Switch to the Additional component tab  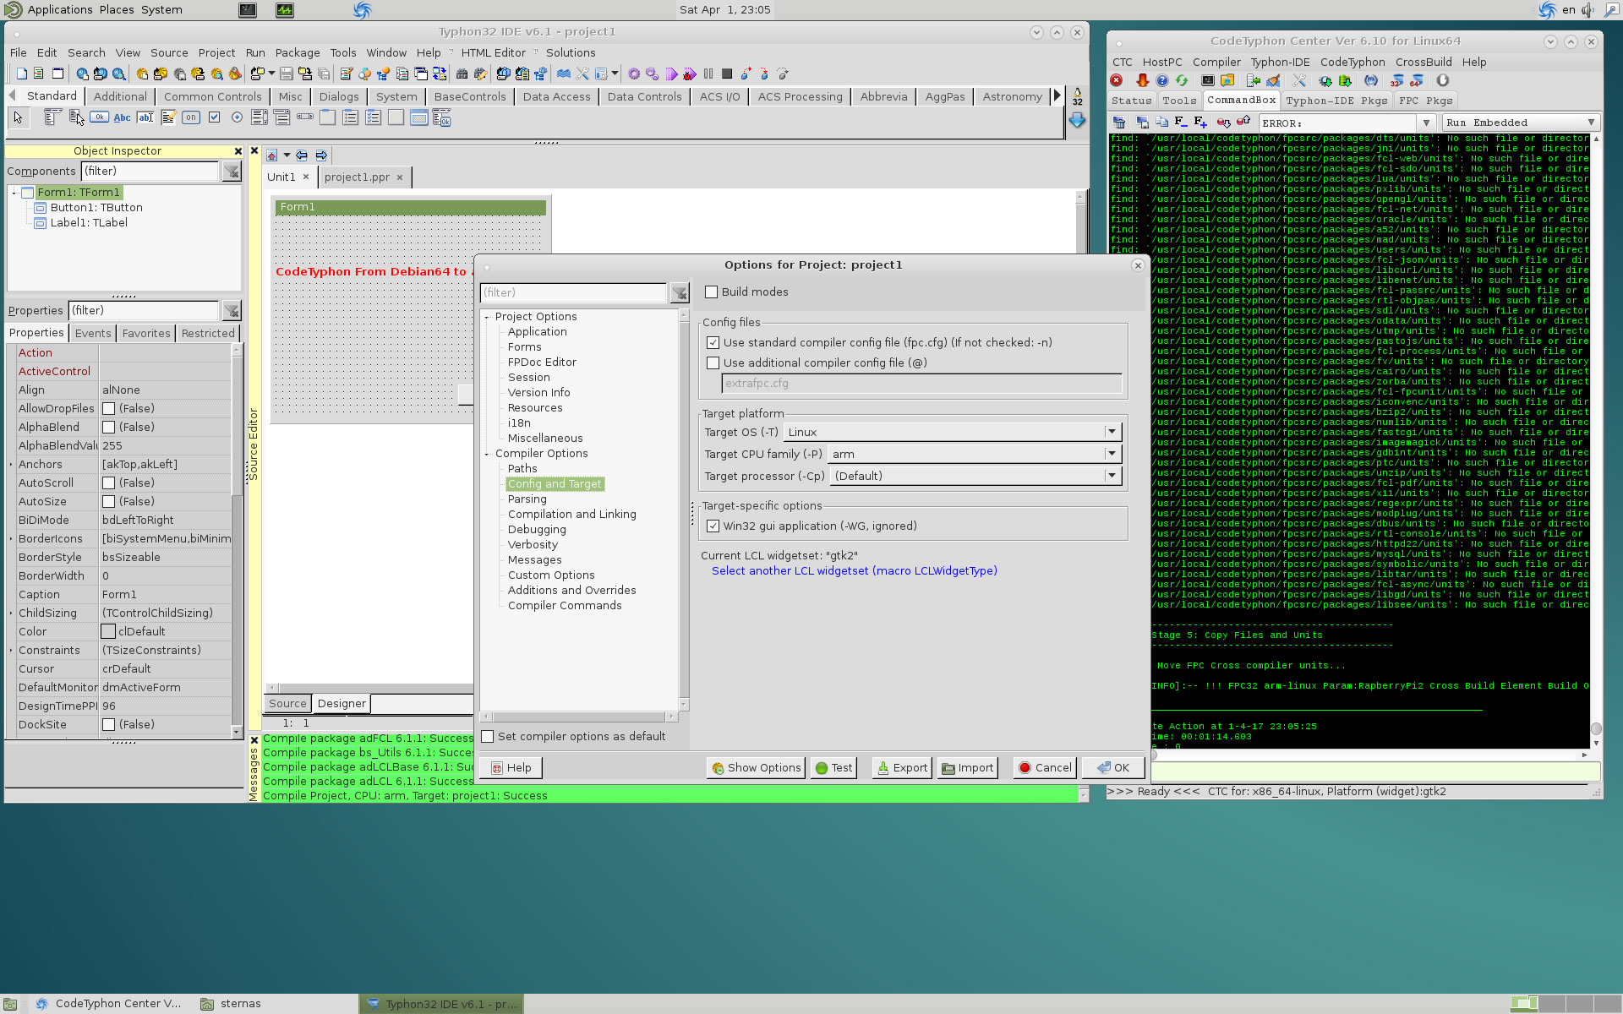(120, 96)
